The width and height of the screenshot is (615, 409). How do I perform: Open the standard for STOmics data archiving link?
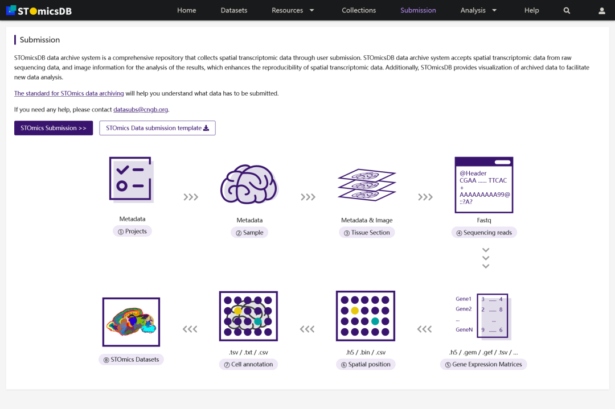click(x=69, y=93)
